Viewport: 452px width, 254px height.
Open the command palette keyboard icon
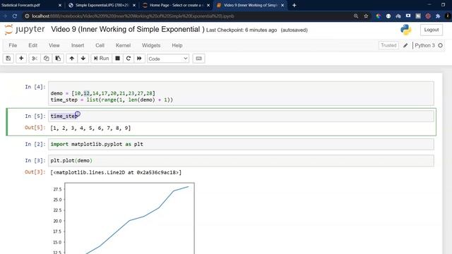click(198, 59)
